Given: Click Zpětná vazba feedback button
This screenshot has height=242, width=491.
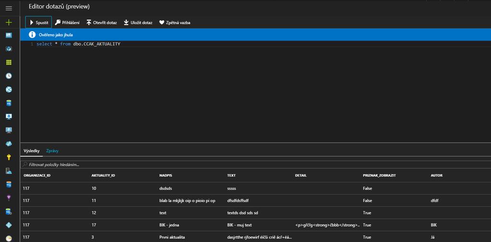Looking at the screenshot, I should 174,23.
